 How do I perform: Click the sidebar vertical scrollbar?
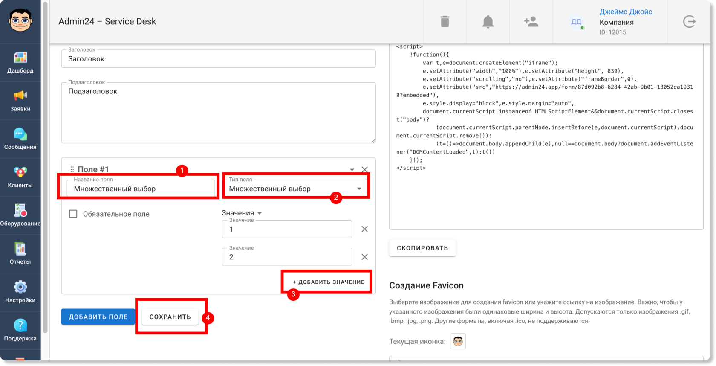pyautogui.click(x=45, y=166)
